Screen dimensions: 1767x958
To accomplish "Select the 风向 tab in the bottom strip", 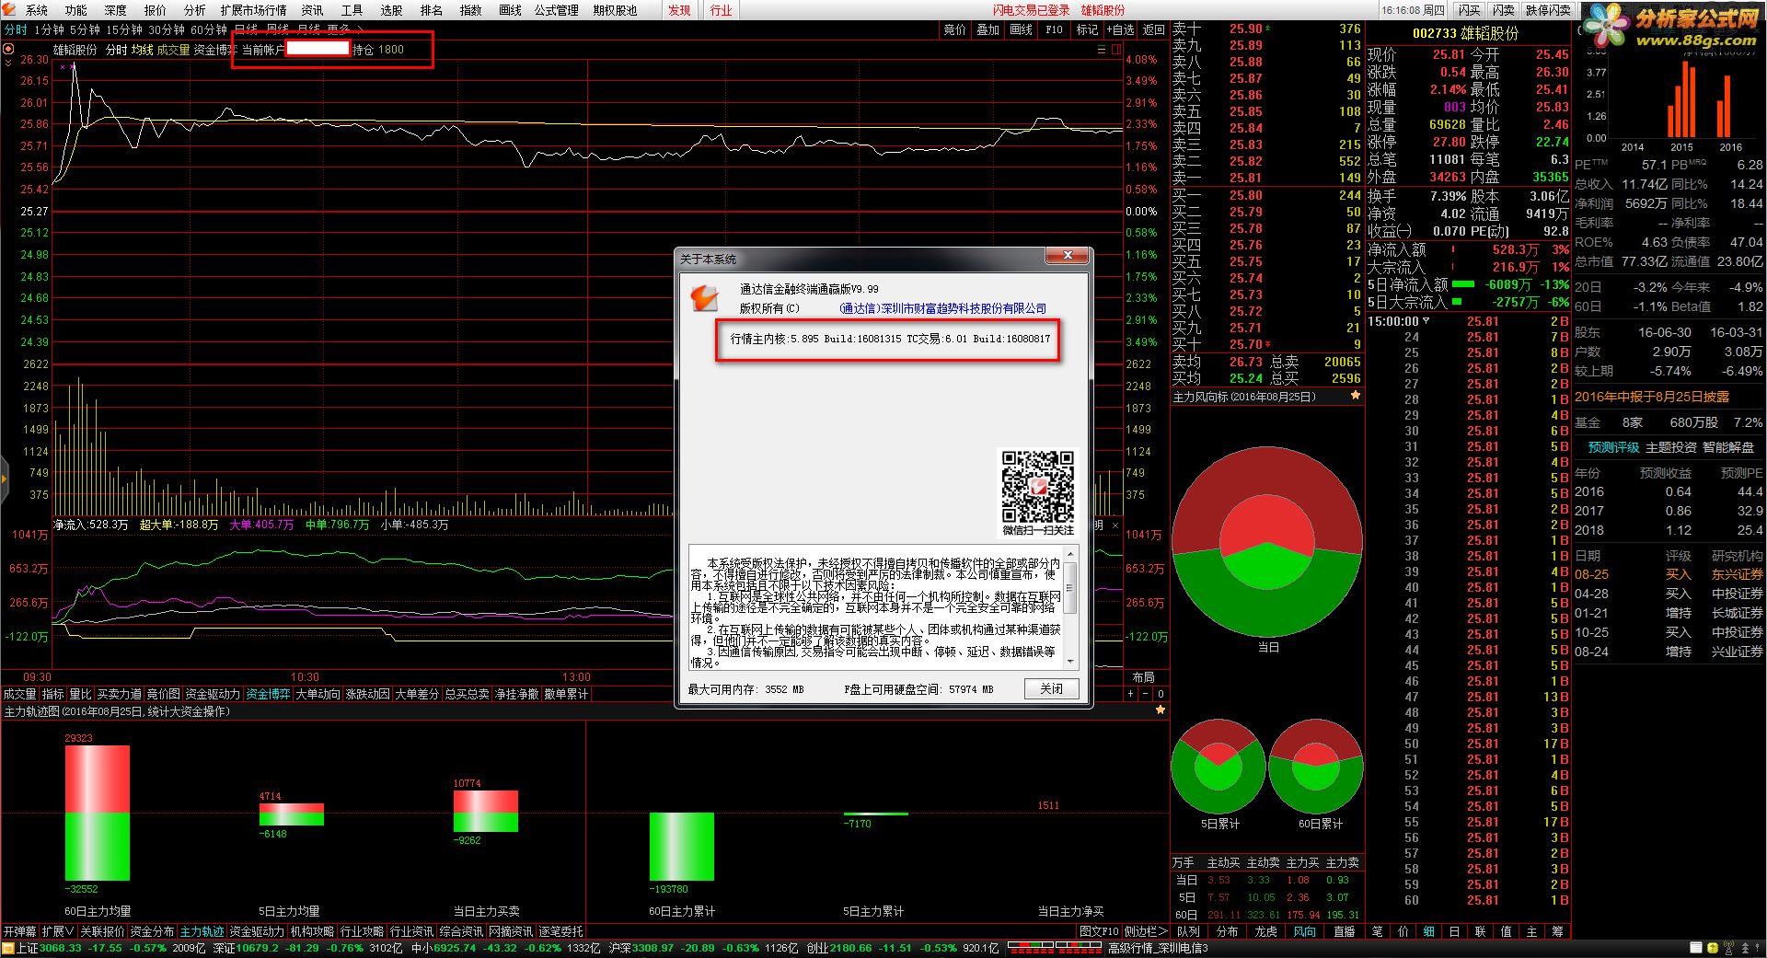I will pyautogui.click(x=1305, y=932).
